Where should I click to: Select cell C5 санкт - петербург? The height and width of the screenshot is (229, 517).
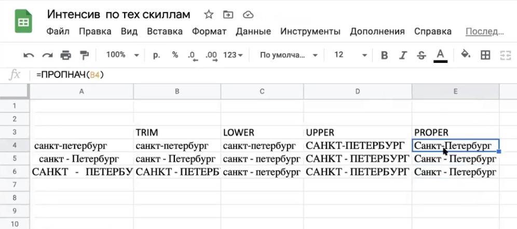click(x=262, y=159)
